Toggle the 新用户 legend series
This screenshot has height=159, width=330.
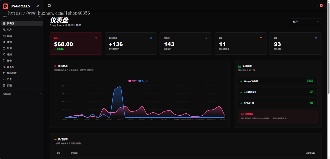click(x=133, y=81)
